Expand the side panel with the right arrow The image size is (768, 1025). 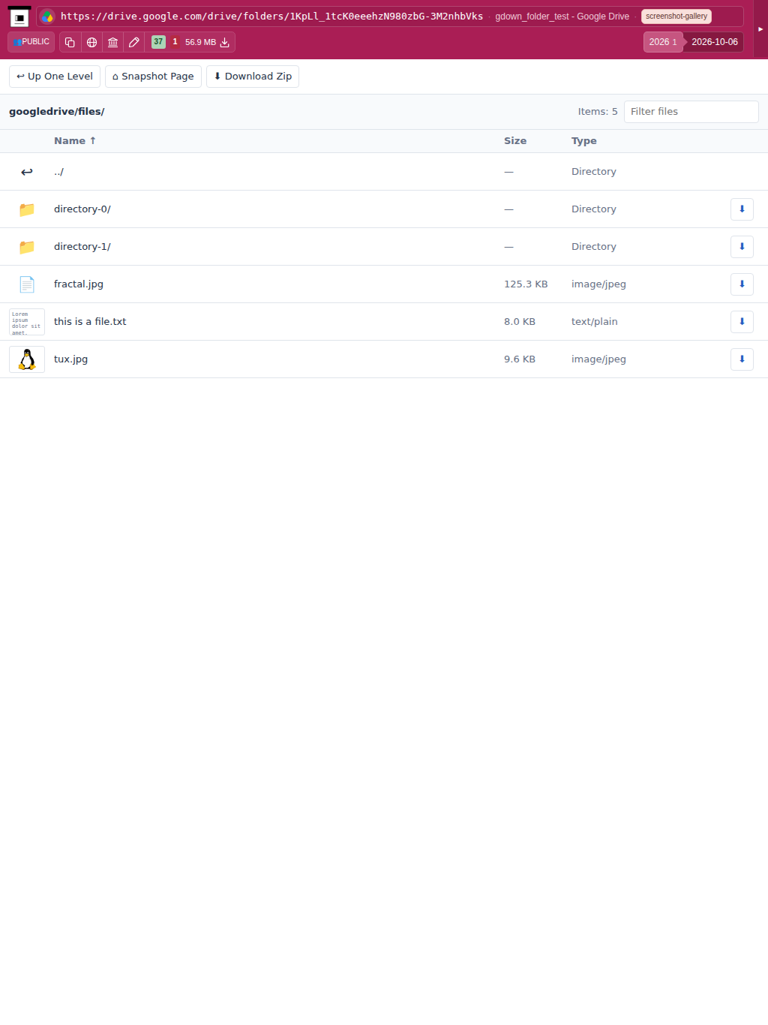coord(760,29)
